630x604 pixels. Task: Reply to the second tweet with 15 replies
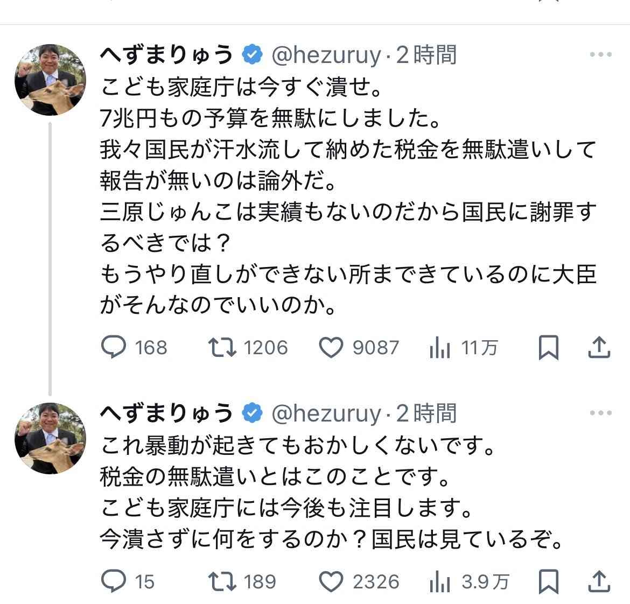pos(114,581)
